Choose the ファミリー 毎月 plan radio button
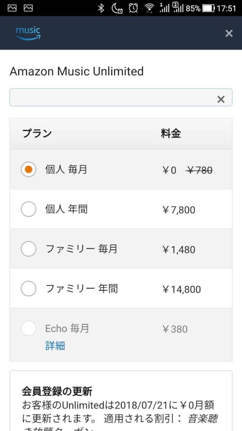242x431 pixels. 28,249
